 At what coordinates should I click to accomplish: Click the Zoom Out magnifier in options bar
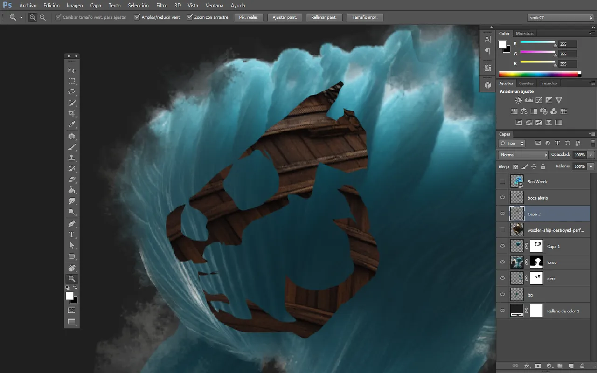[43, 17]
